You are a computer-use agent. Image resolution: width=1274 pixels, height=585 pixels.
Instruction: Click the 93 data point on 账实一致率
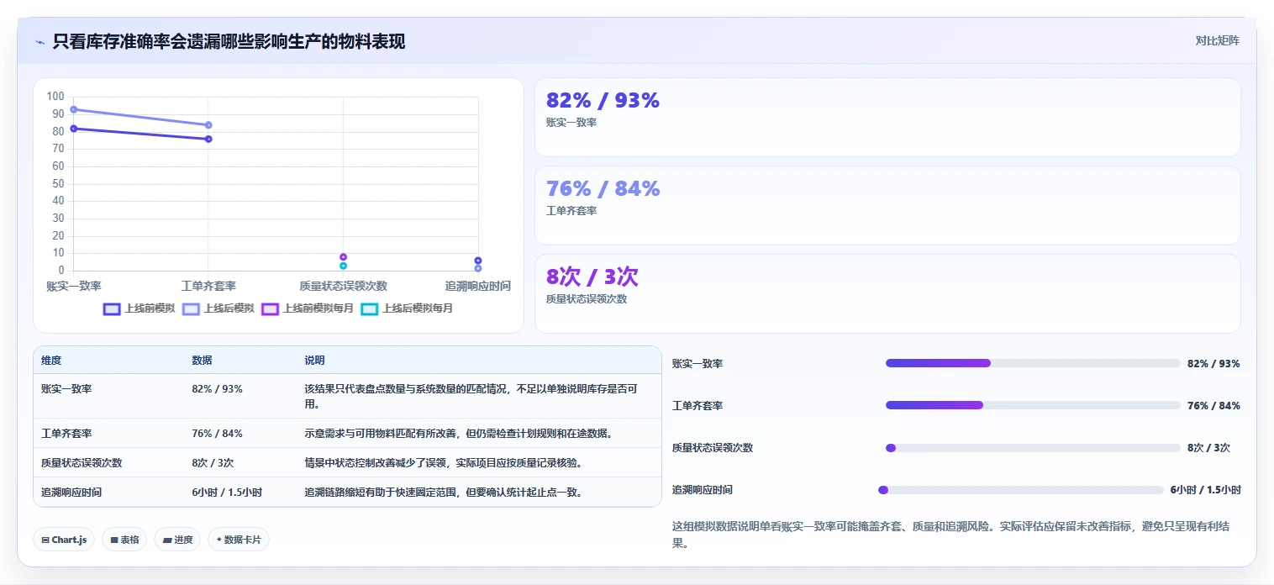tap(74, 109)
